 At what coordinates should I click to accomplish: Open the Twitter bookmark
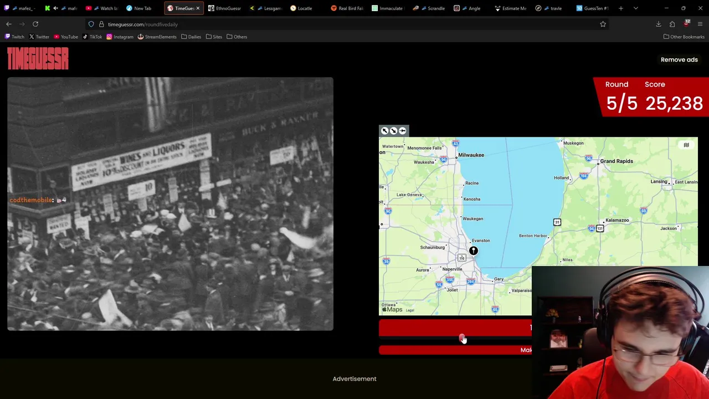(x=39, y=37)
